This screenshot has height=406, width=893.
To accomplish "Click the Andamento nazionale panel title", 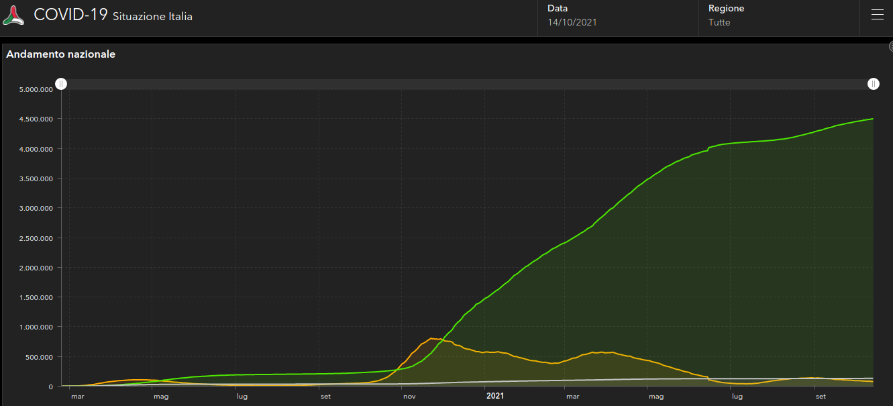I will [x=60, y=54].
